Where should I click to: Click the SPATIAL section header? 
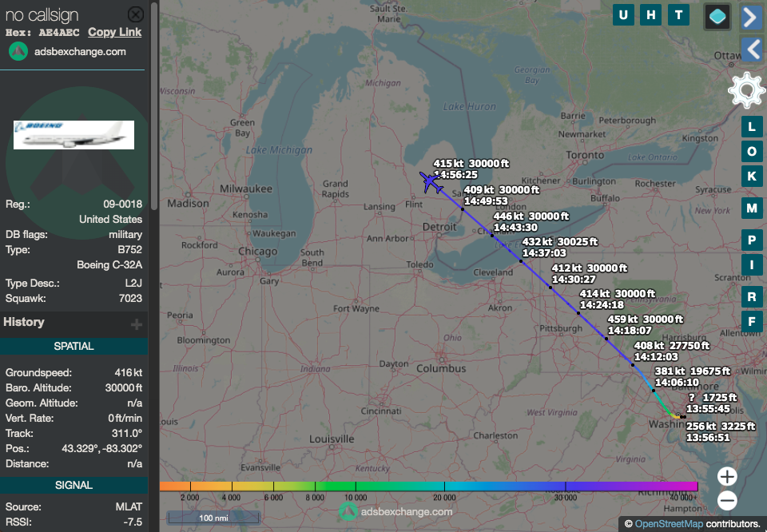[x=74, y=346]
